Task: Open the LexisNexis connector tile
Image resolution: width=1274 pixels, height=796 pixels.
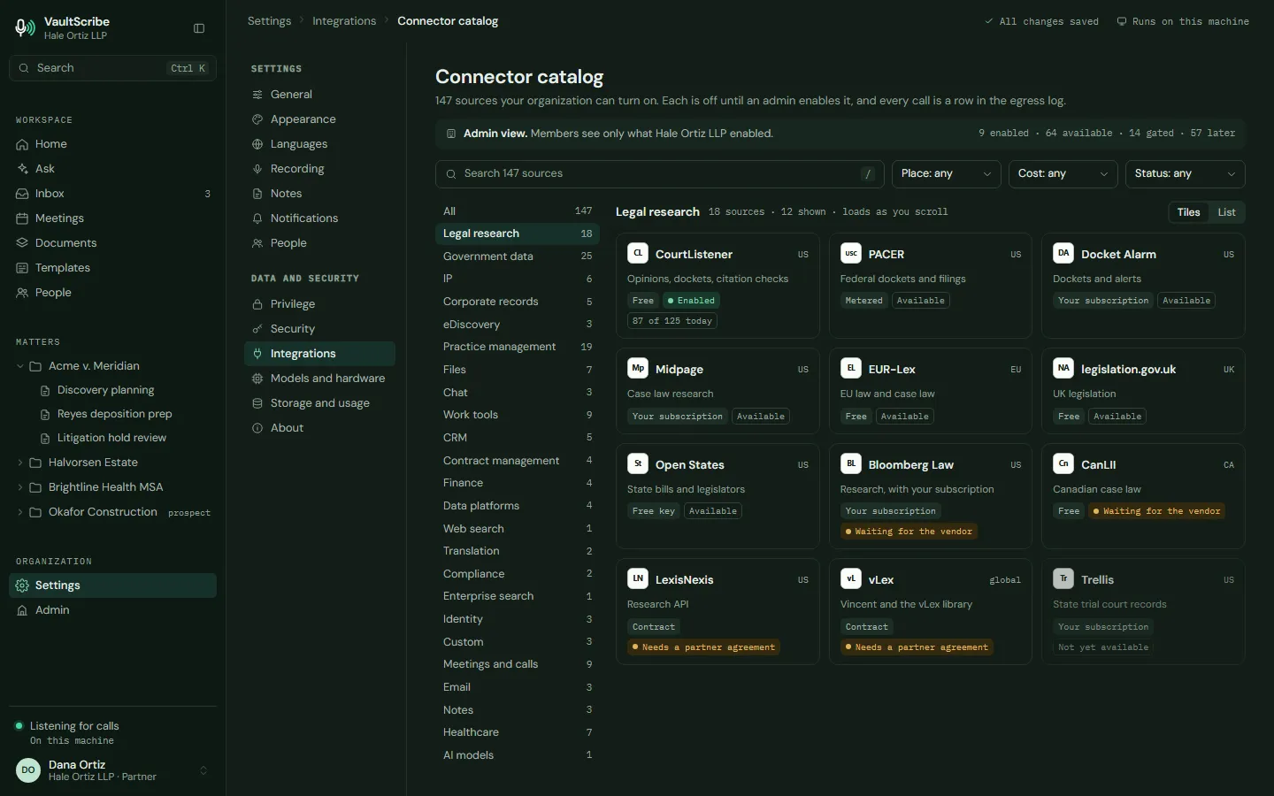Action: point(718,611)
